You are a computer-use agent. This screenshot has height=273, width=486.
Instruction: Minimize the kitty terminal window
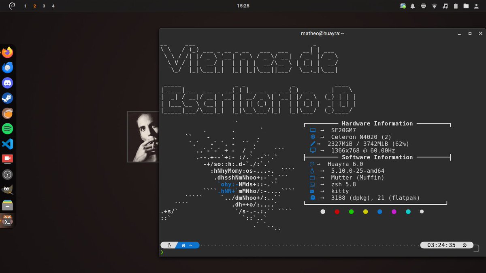pyautogui.click(x=460, y=34)
